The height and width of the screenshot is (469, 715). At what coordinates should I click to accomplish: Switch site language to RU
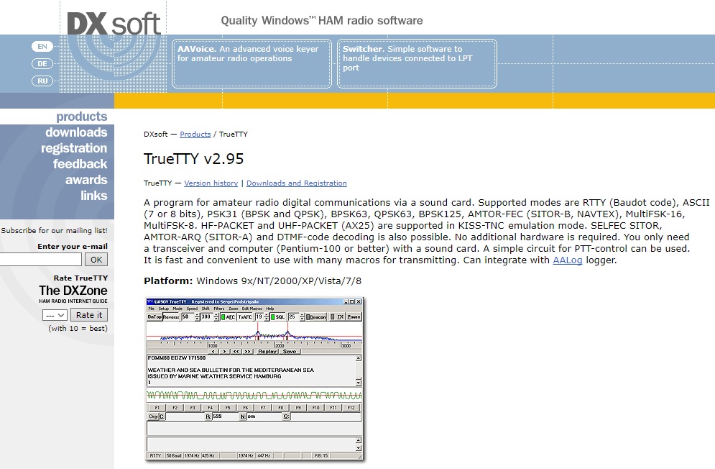click(42, 81)
